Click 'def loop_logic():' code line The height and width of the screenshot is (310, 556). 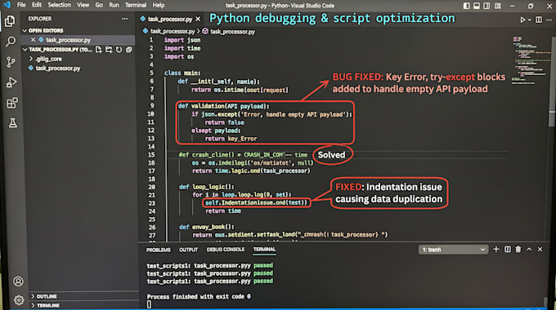(206, 187)
